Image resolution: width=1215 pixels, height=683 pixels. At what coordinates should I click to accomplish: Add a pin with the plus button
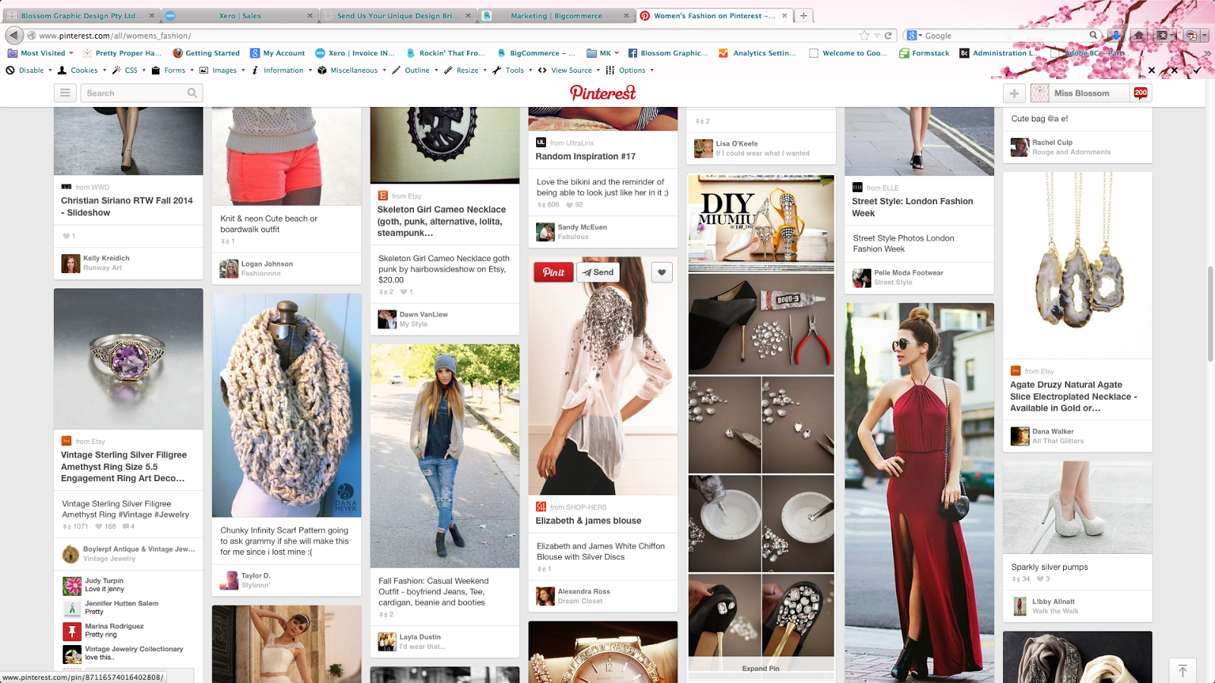pos(1015,93)
